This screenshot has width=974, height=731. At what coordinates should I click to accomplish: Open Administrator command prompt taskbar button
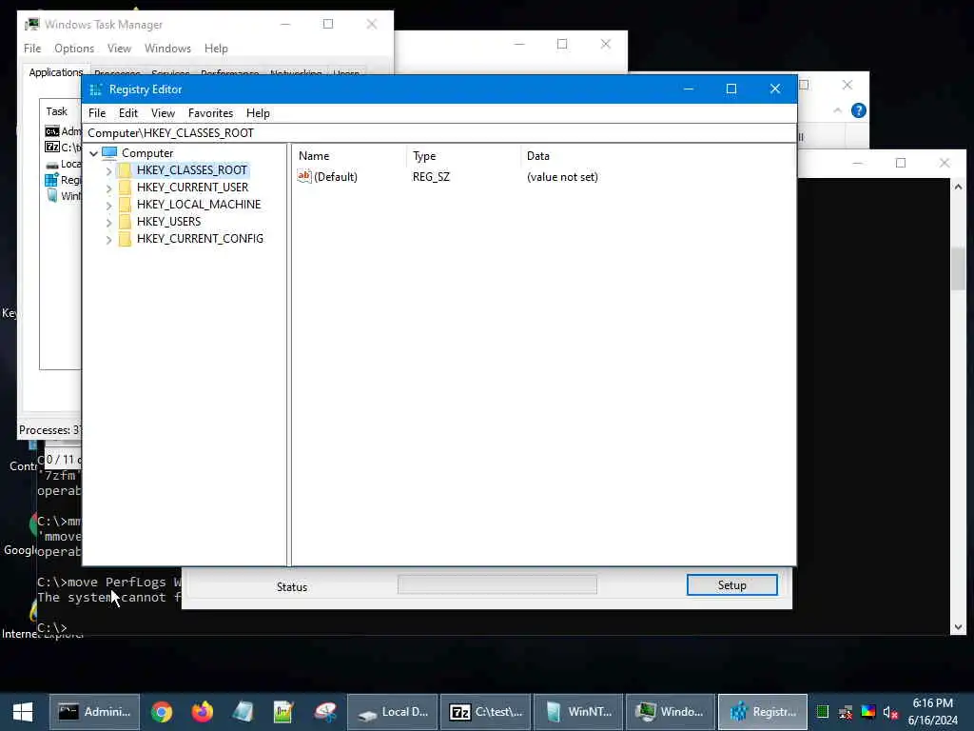94,712
